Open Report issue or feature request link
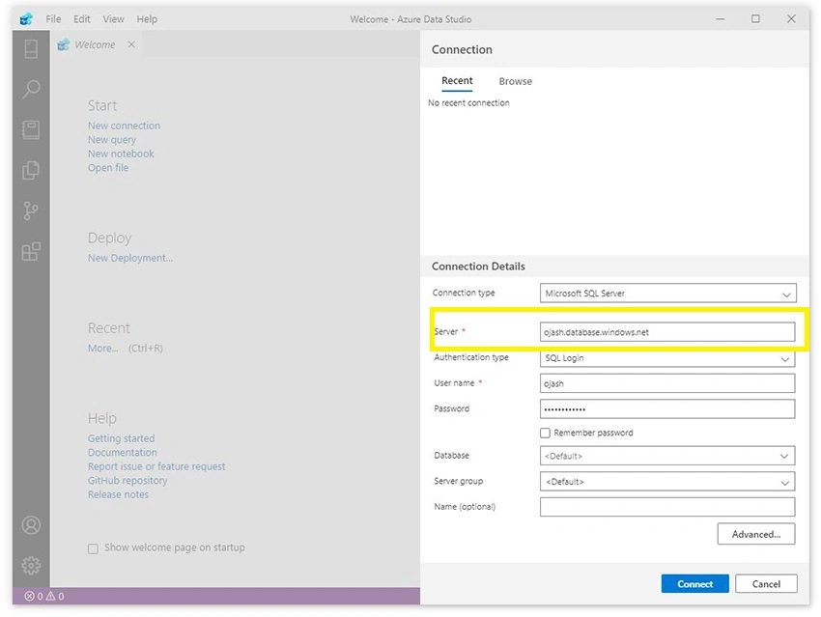 pos(156,466)
